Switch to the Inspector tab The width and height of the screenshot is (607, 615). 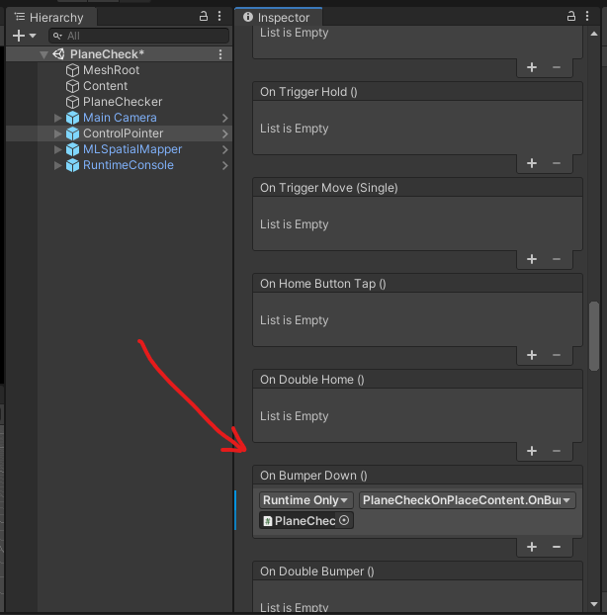278,17
